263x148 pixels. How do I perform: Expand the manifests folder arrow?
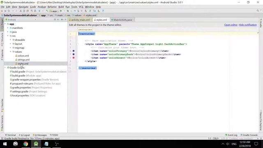pyautogui.click(x=8, y=28)
